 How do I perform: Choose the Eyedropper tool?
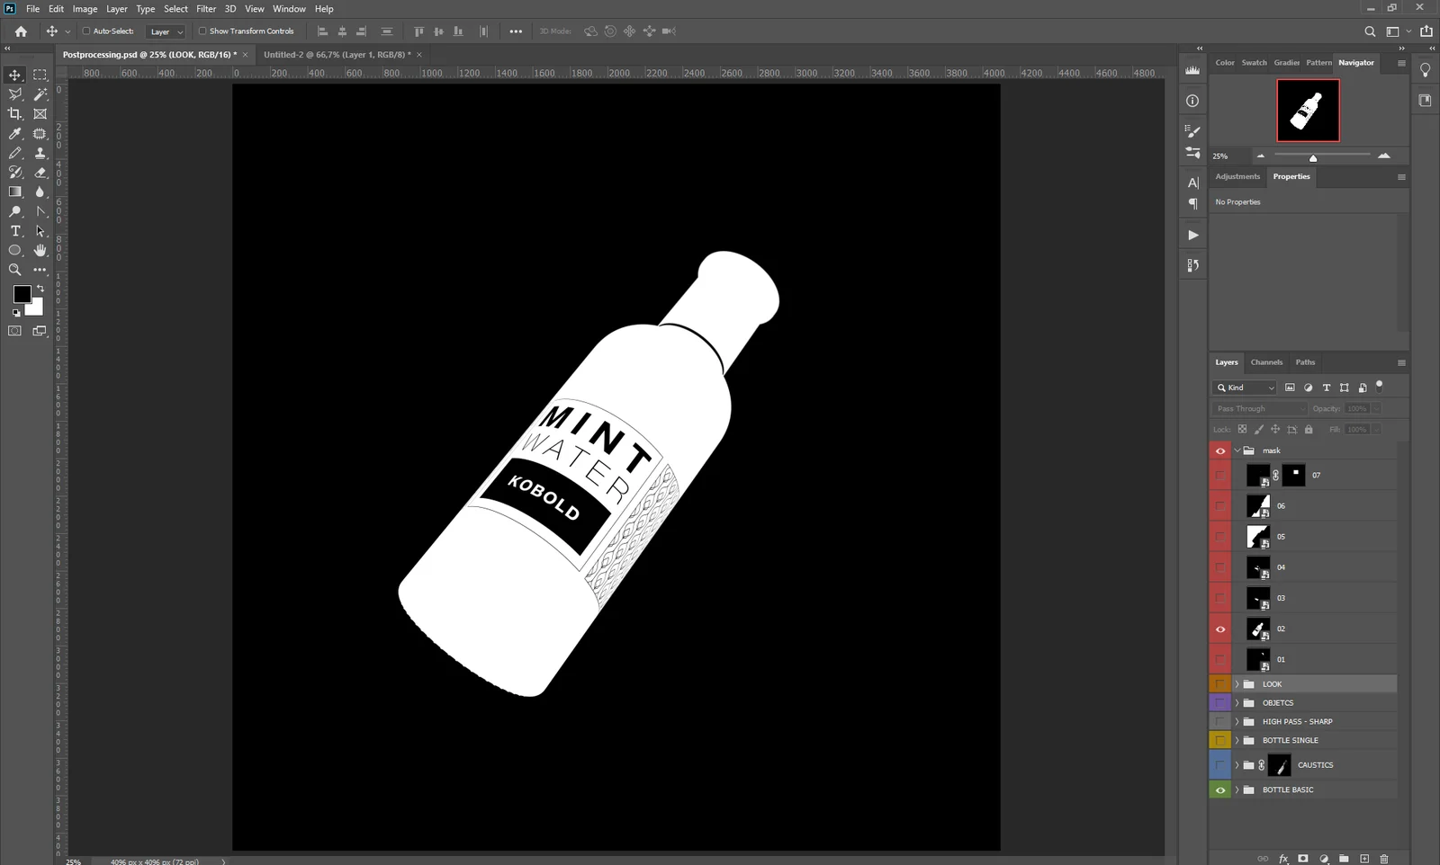(x=14, y=133)
